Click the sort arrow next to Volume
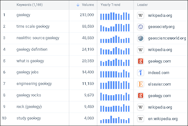Image resolution: width=188 pixels, height=126 pixels. click(x=78, y=5)
